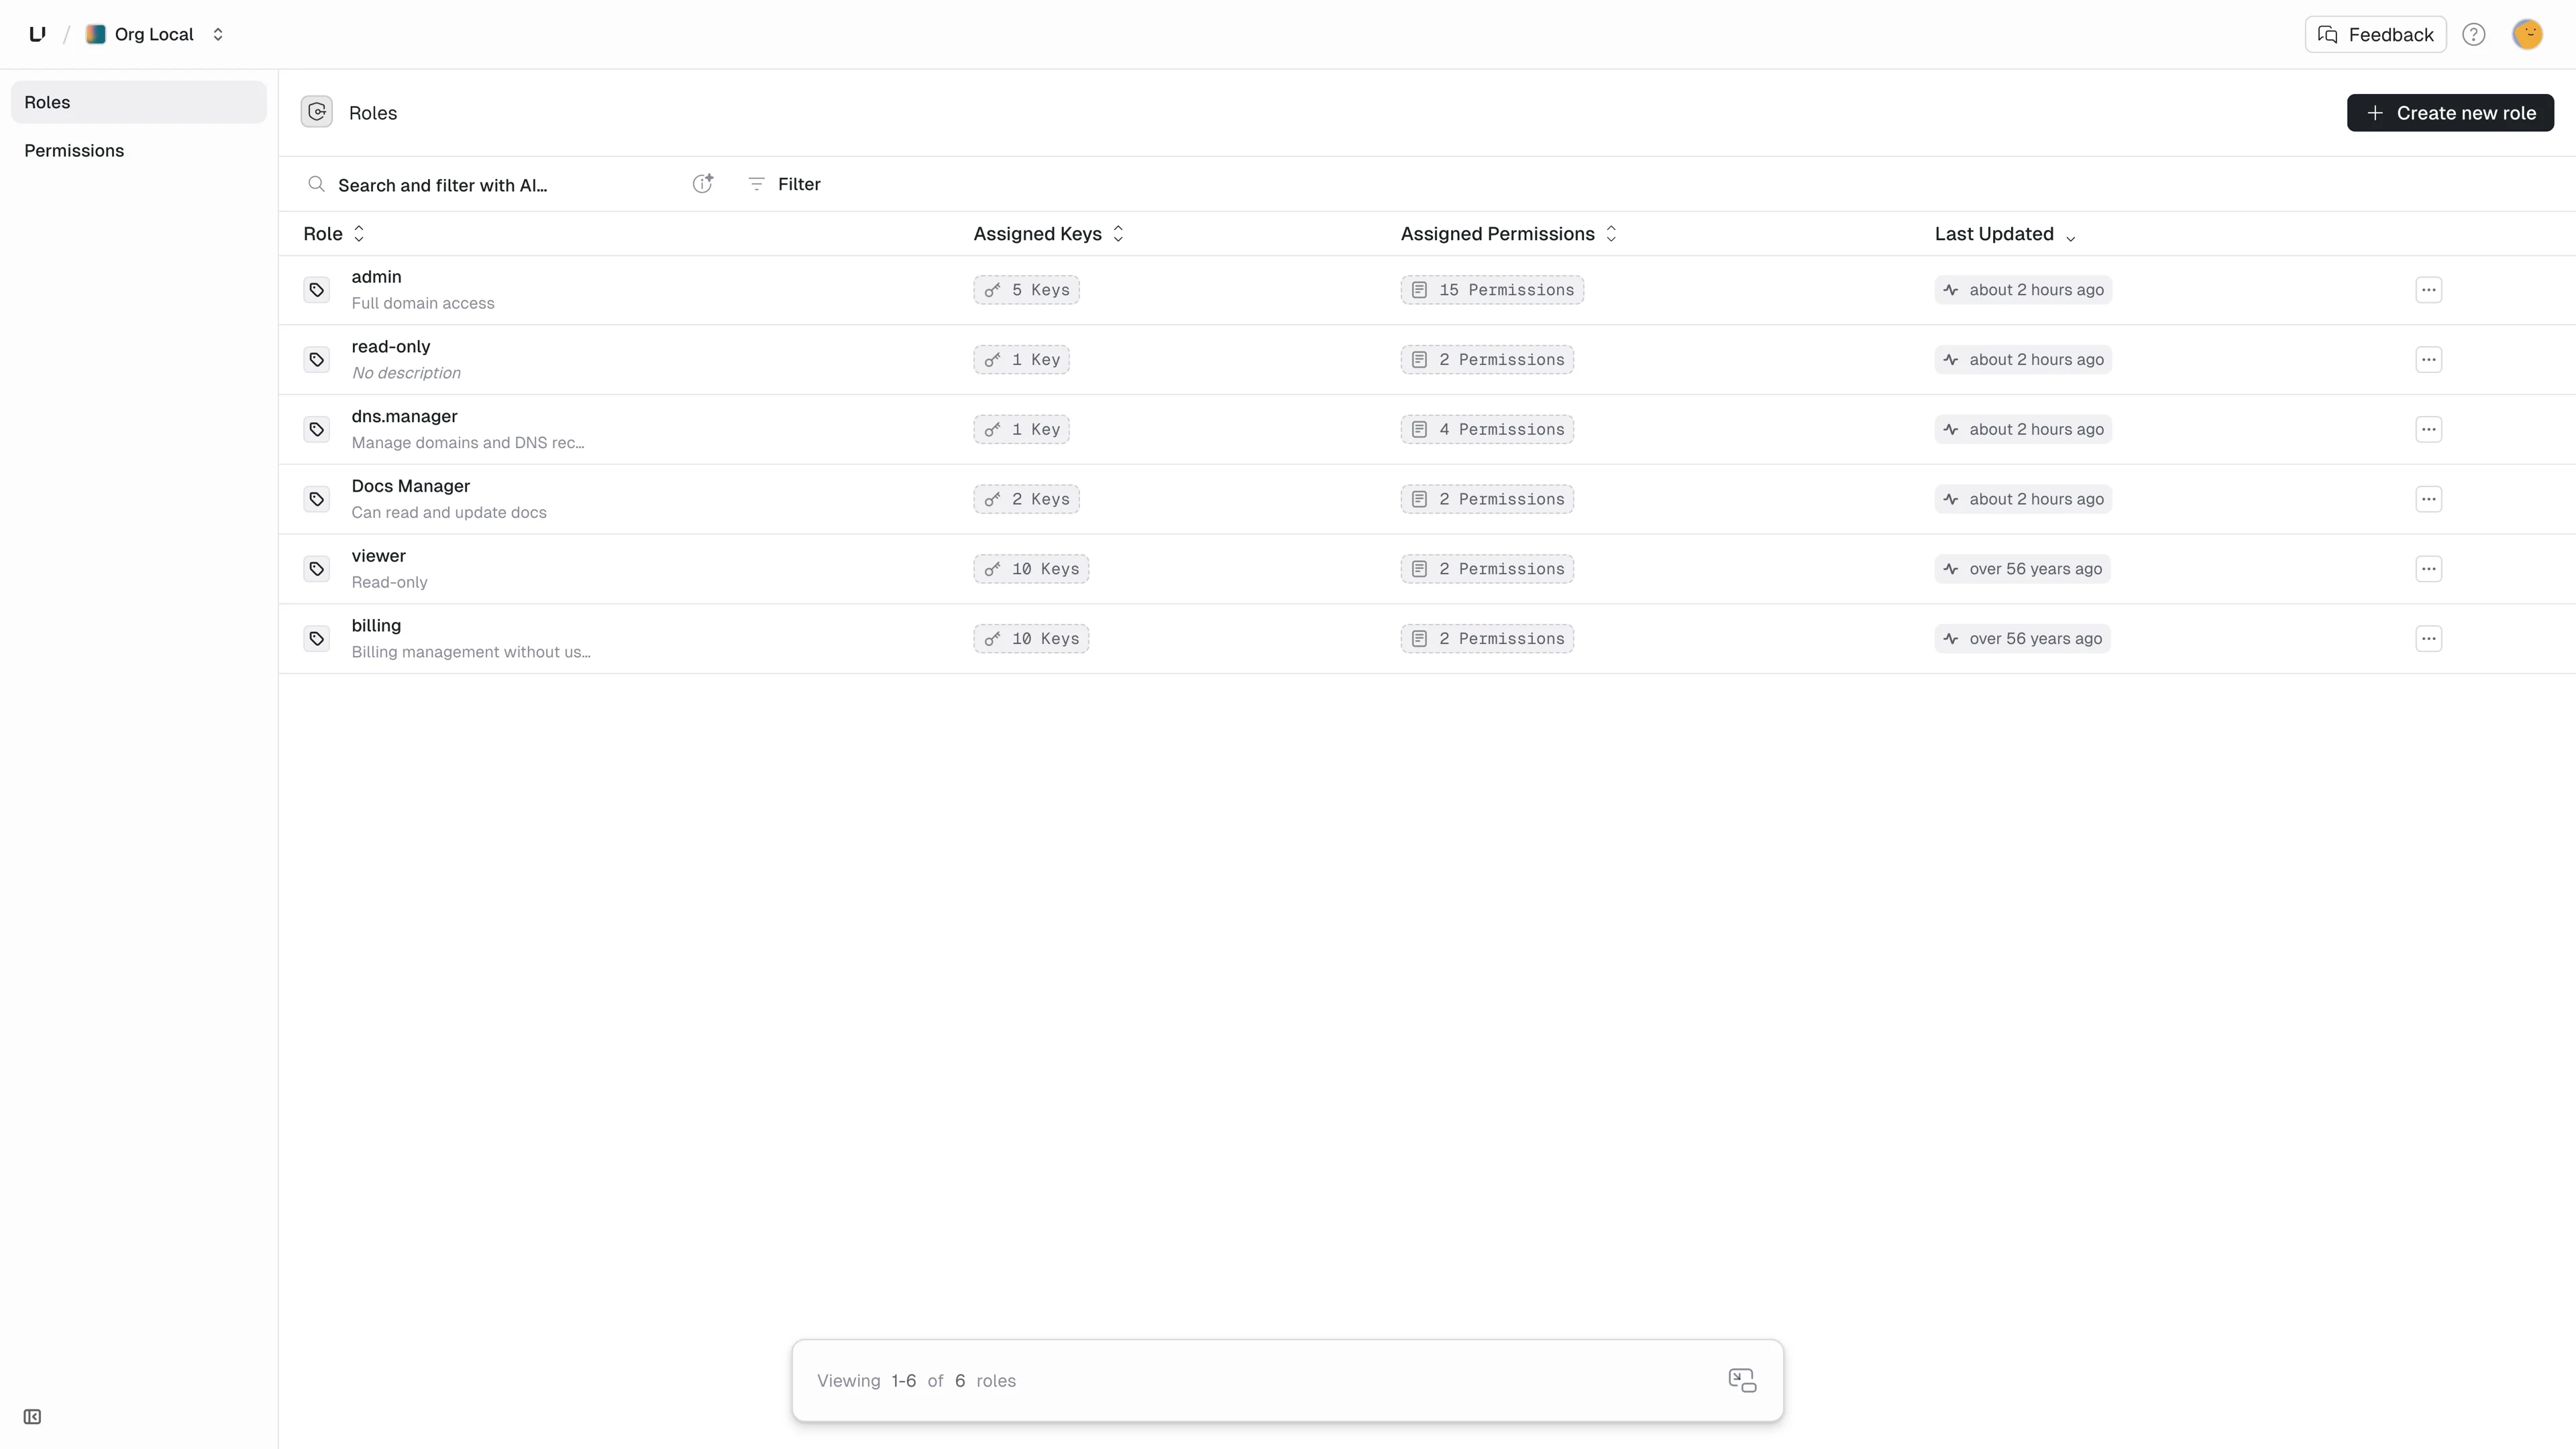Select the dns.manager role name
Screen dimensions: 2576x1449
[x=404, y=416]
